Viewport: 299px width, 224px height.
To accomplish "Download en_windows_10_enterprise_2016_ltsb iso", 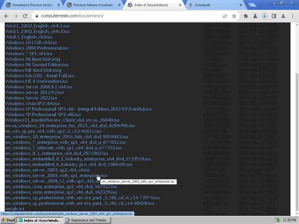I will pyautogui.click(x=67, y=137).
